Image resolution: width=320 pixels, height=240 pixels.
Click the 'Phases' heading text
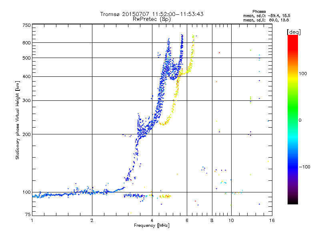click(259, 12)
